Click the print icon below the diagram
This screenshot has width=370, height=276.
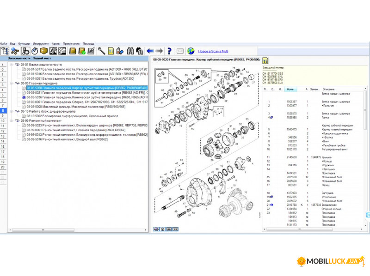[156, 229]
